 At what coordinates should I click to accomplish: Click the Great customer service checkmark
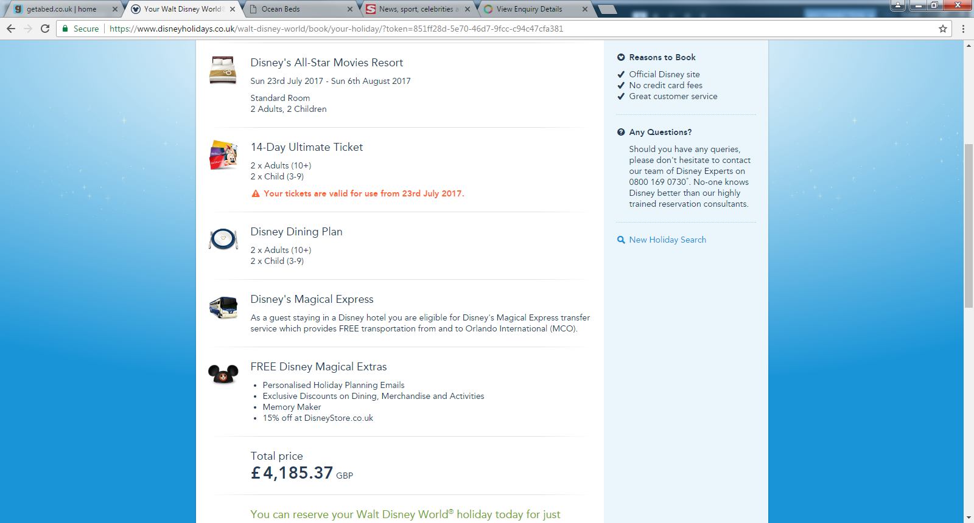click(621, 96)
